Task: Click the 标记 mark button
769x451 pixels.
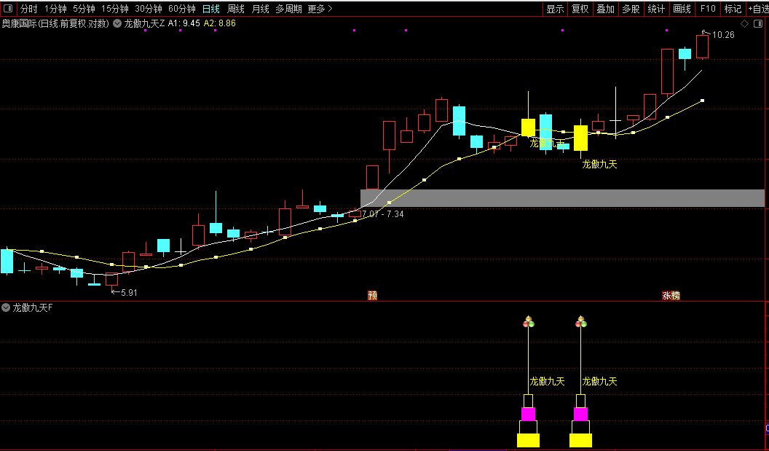Action: tap(733, 9)
